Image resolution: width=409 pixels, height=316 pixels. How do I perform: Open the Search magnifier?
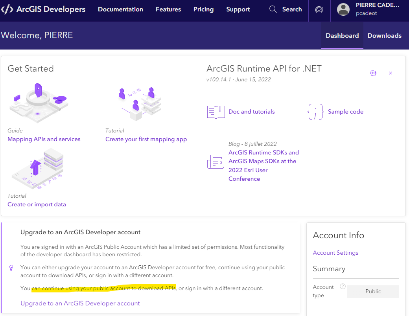[x=273, y=9]
